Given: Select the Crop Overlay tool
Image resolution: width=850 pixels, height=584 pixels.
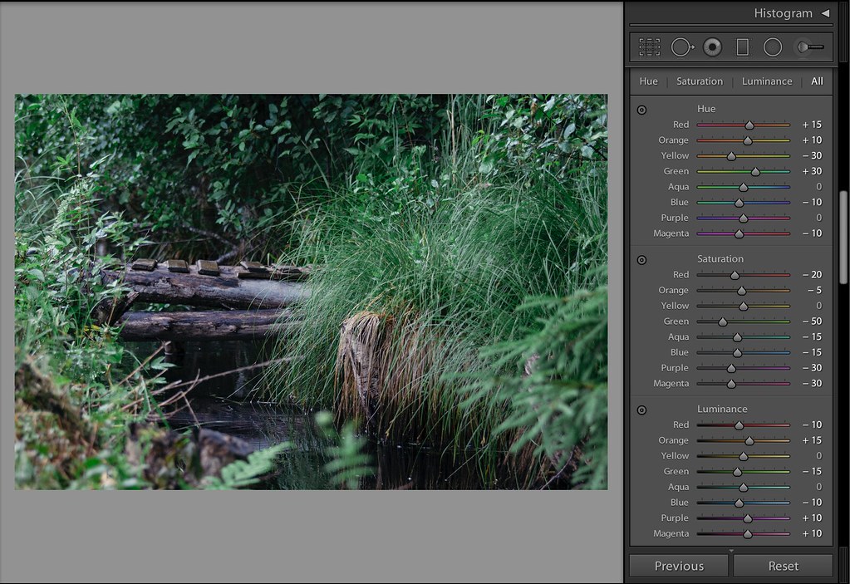Looking at the screenshot, I should (x=649, y=47).
